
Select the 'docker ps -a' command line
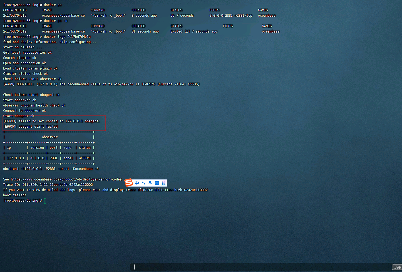pos(56,21)
